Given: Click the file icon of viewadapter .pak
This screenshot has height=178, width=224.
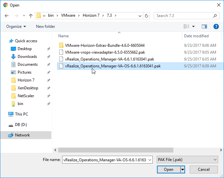Looking at the screenshot, I should point(61,52).
